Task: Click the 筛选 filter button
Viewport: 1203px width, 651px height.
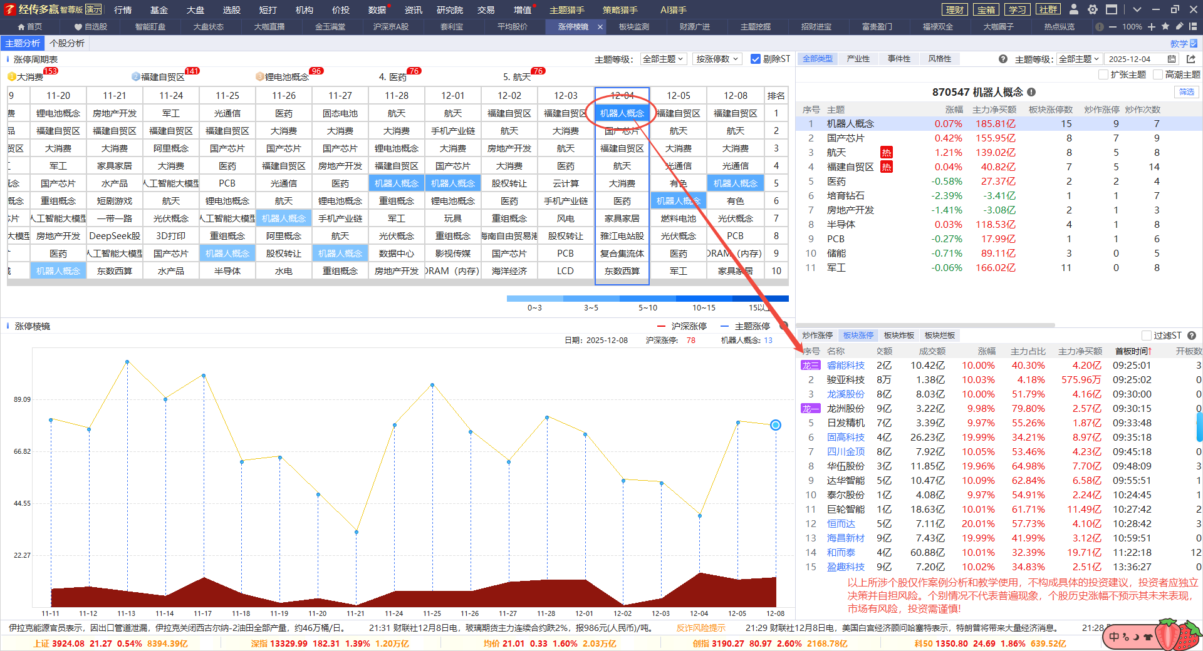Action: [x=1187, y=92]
